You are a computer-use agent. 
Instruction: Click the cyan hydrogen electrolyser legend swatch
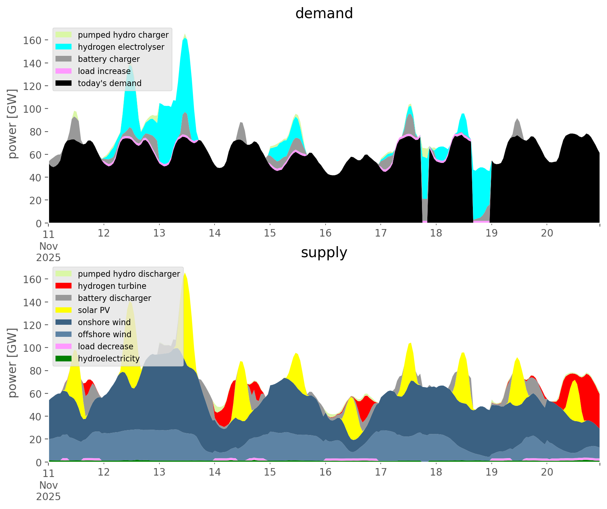pyautogui.click(x=64, y=47)
